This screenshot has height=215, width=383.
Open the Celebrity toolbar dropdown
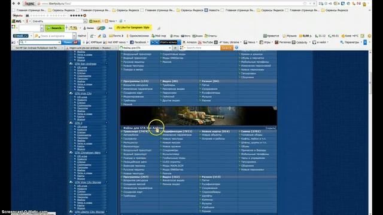pyautogui.click(x=302, y=42)
